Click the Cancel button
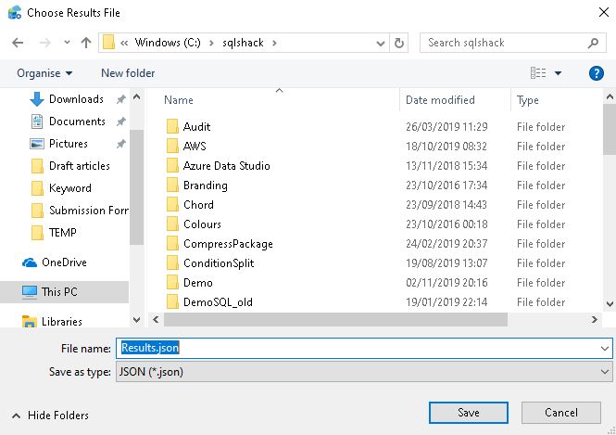This screenshot has width=616, height=435. [561, 413]
